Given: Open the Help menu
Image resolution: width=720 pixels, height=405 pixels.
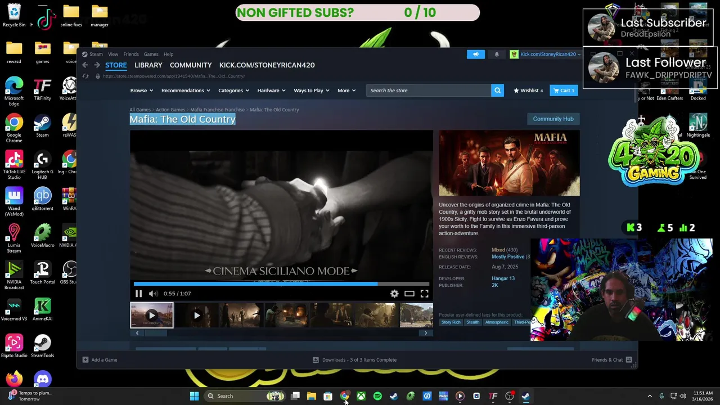Looking at the screenshot, I should pyautogui.click(x=168, y=55).
